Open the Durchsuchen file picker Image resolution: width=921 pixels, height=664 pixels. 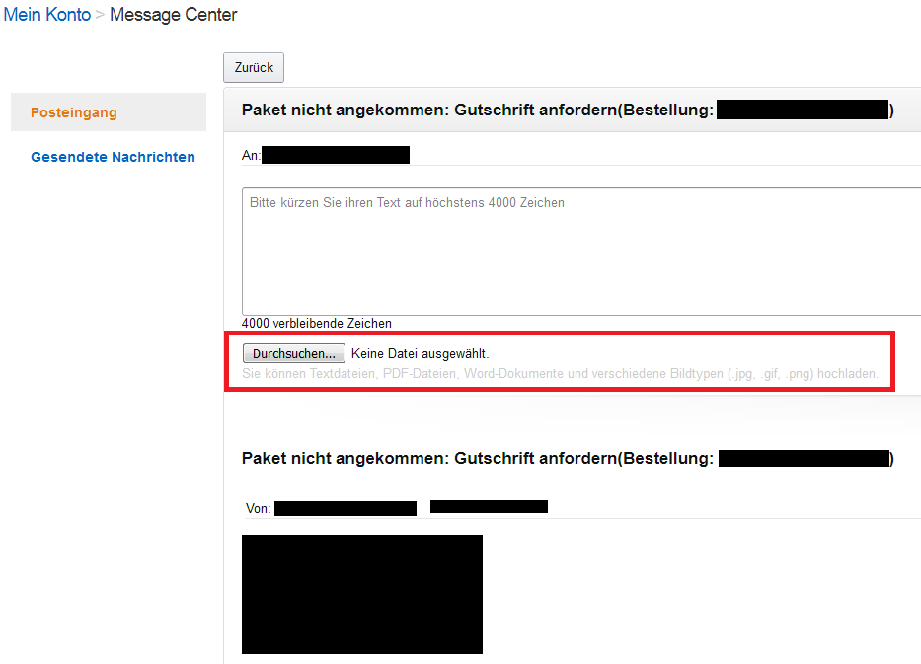(x=293, y=352)
